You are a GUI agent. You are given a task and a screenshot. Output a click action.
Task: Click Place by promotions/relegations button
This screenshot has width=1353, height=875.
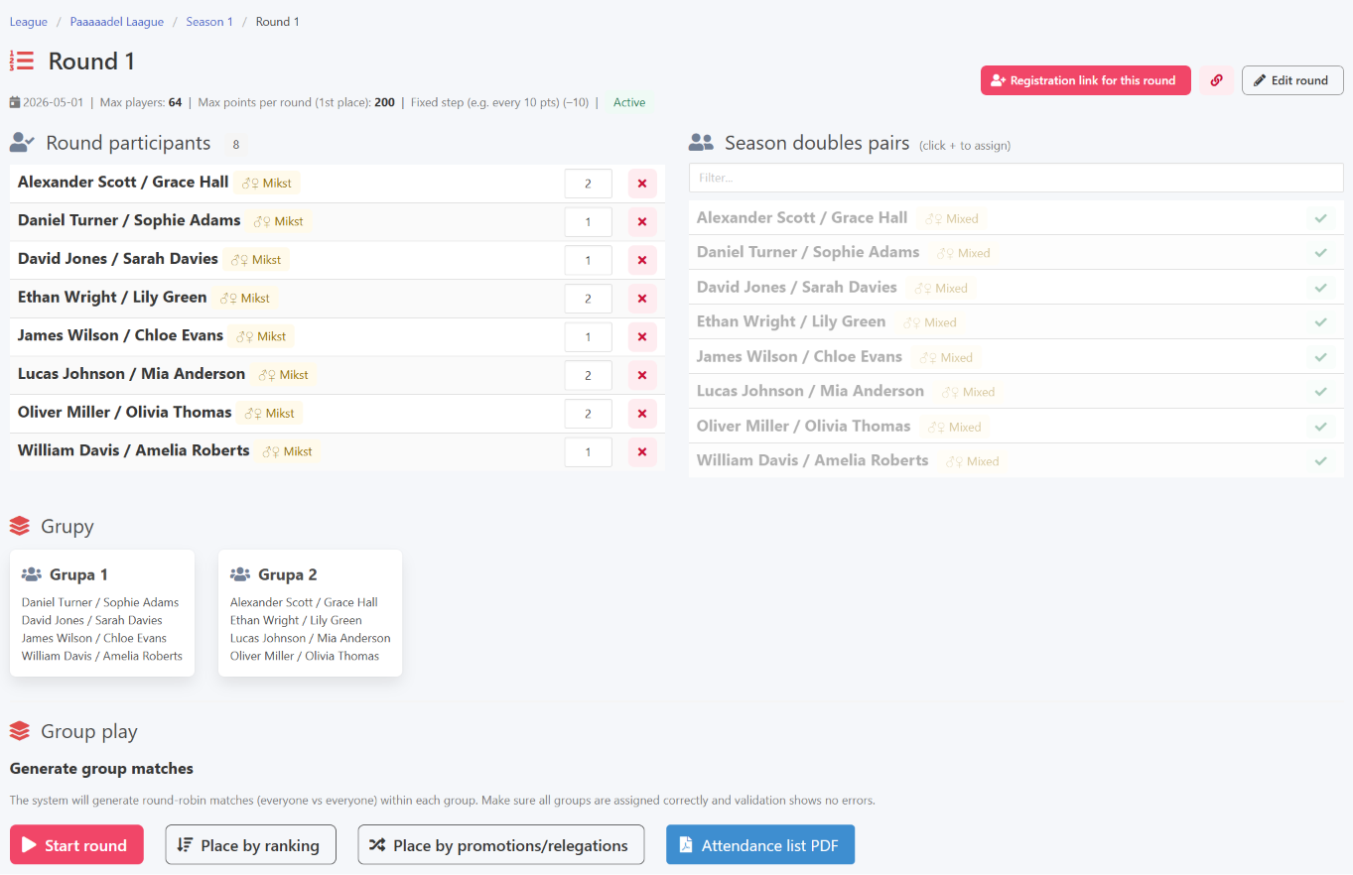[501, 845]
